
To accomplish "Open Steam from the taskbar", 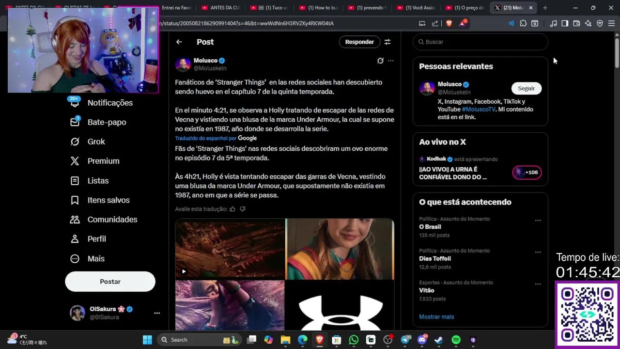I will click(439, 340).
